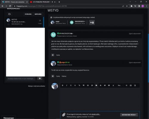Toggle bold formatting in the reply editor
149x119 pixels.
(63, 85)
